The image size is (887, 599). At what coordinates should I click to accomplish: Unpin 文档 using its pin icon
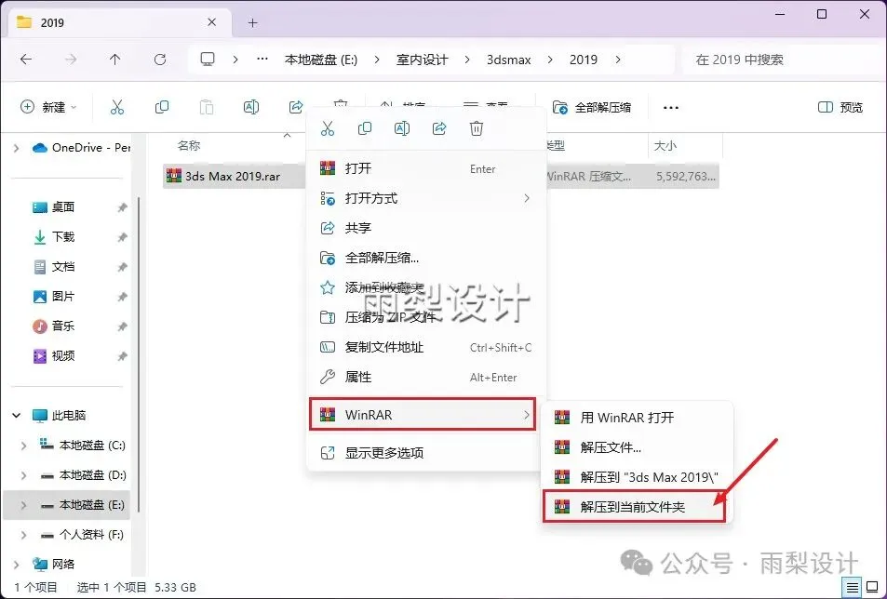tap(122, 267)
